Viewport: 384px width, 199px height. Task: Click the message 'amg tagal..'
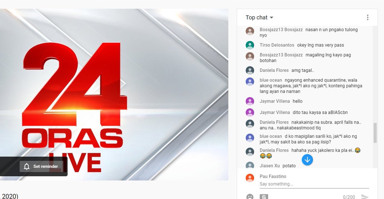tap(303, 70)
